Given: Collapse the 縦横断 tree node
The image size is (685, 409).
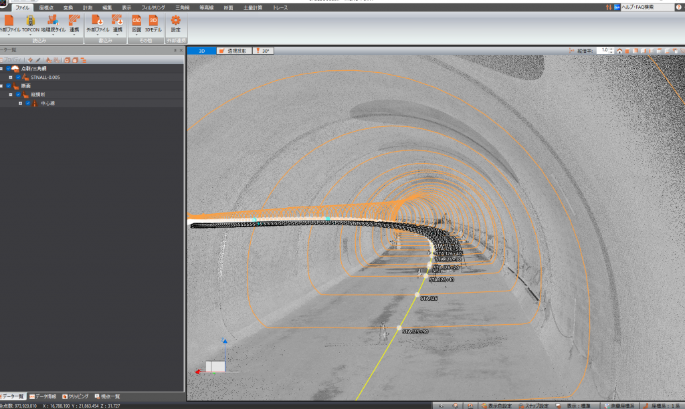Looking at the screenshot, I should pyautogui.click(x=11, y=95).
